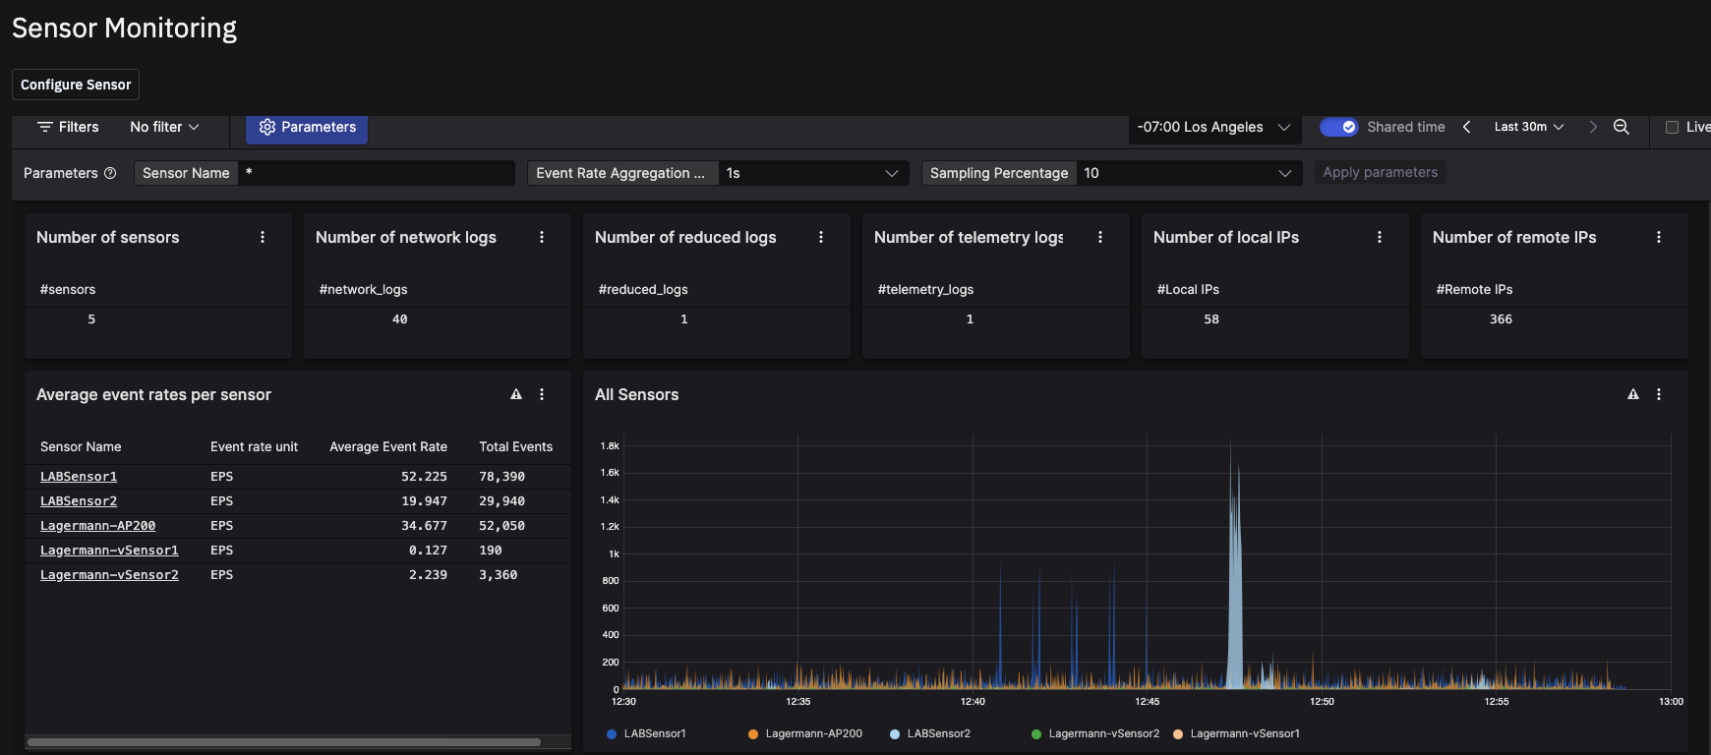Click the Parameters help question mark icon
This screenshot has width=1711, height=755.
tap(110, 173)
